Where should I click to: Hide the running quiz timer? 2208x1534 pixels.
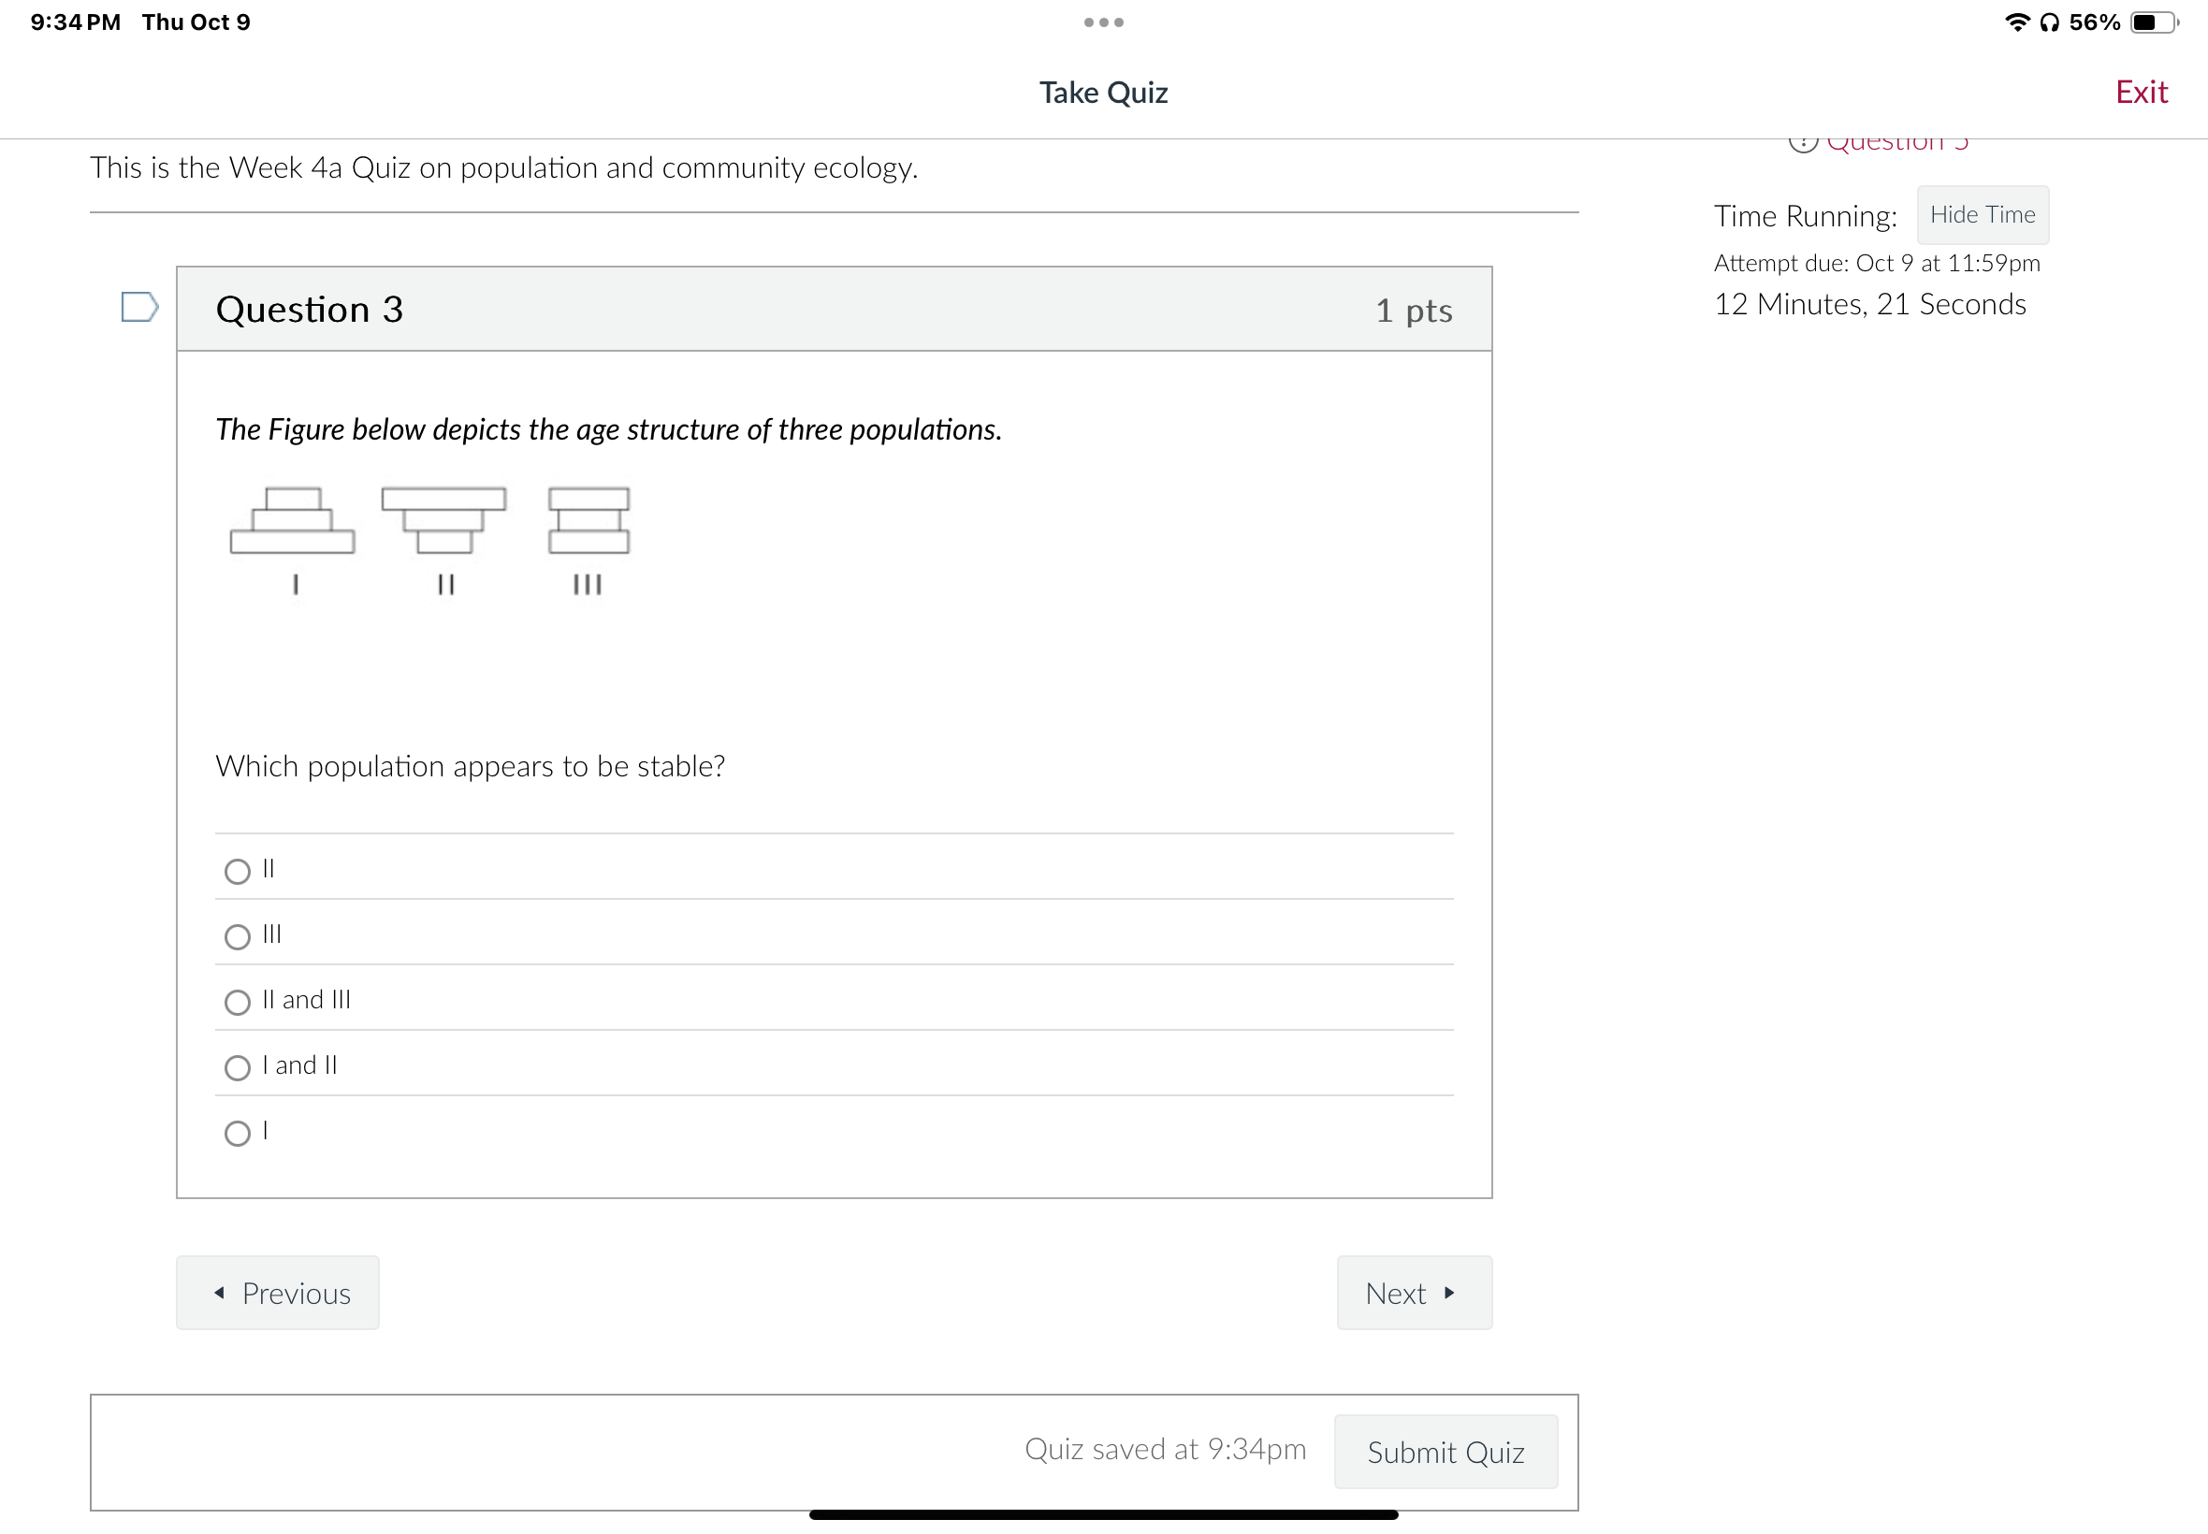pos(1983,214)
